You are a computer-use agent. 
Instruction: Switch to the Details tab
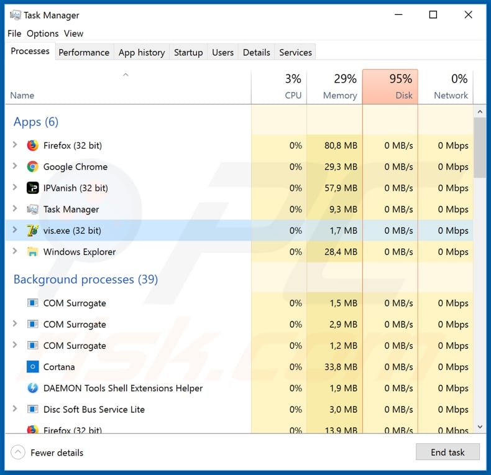point(257,52)
